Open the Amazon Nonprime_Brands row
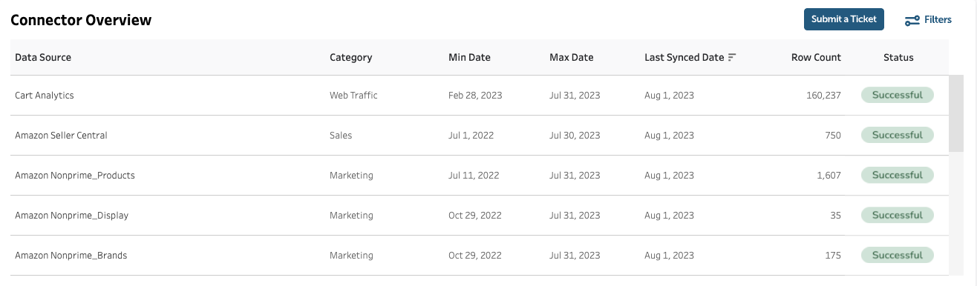 (x=480, y=256)
